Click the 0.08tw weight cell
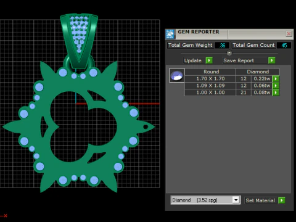This screenshot has width=296, height=222. click(x=261, y=92)
